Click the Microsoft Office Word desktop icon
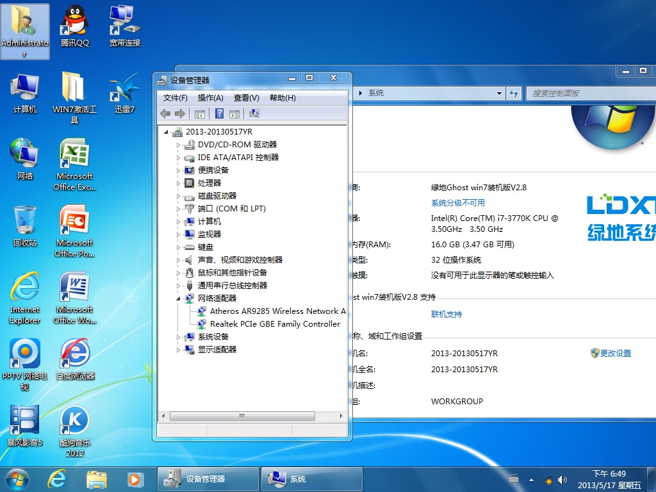Viewport: 656px width, 492px height. click(x=74, y=298)
